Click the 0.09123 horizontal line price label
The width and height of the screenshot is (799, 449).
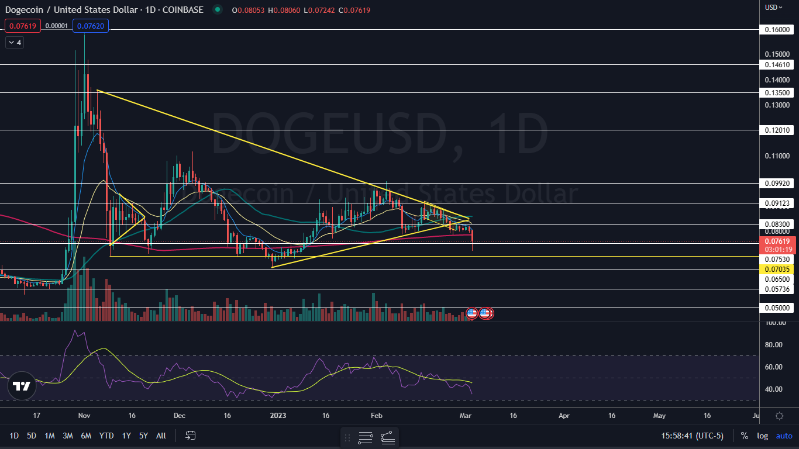coord(776,203)
